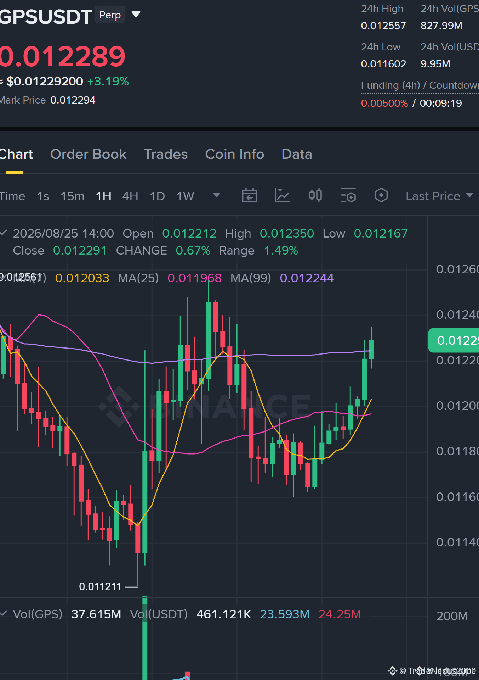The image size is (479, 680).
Task: Select the 1W chart interval
Action: (x=185, y=196)
